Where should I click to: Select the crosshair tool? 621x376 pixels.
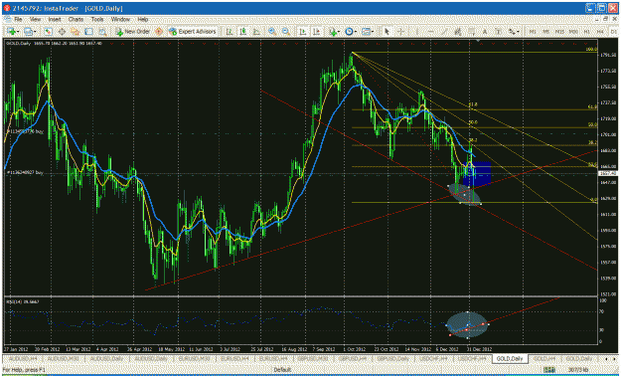(400, 32)
